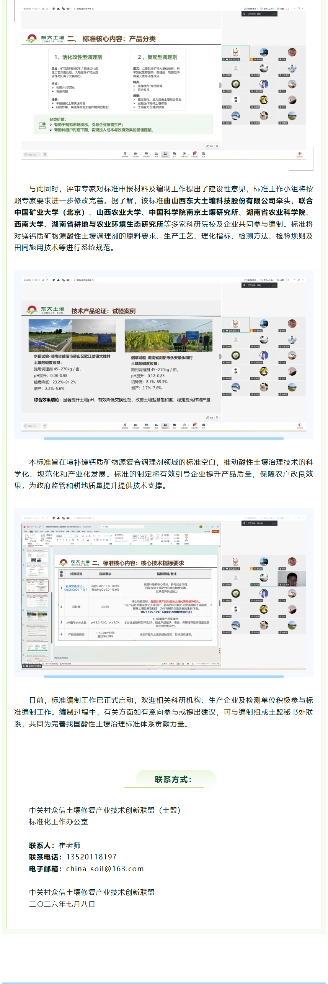Click the invite icon in first meeting toolbar
The image size is (328, 984).
click(x=156, y=154)
